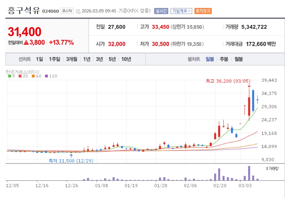Click the 코스닥 market badge

pyautogui.click(x=67, y=11)
